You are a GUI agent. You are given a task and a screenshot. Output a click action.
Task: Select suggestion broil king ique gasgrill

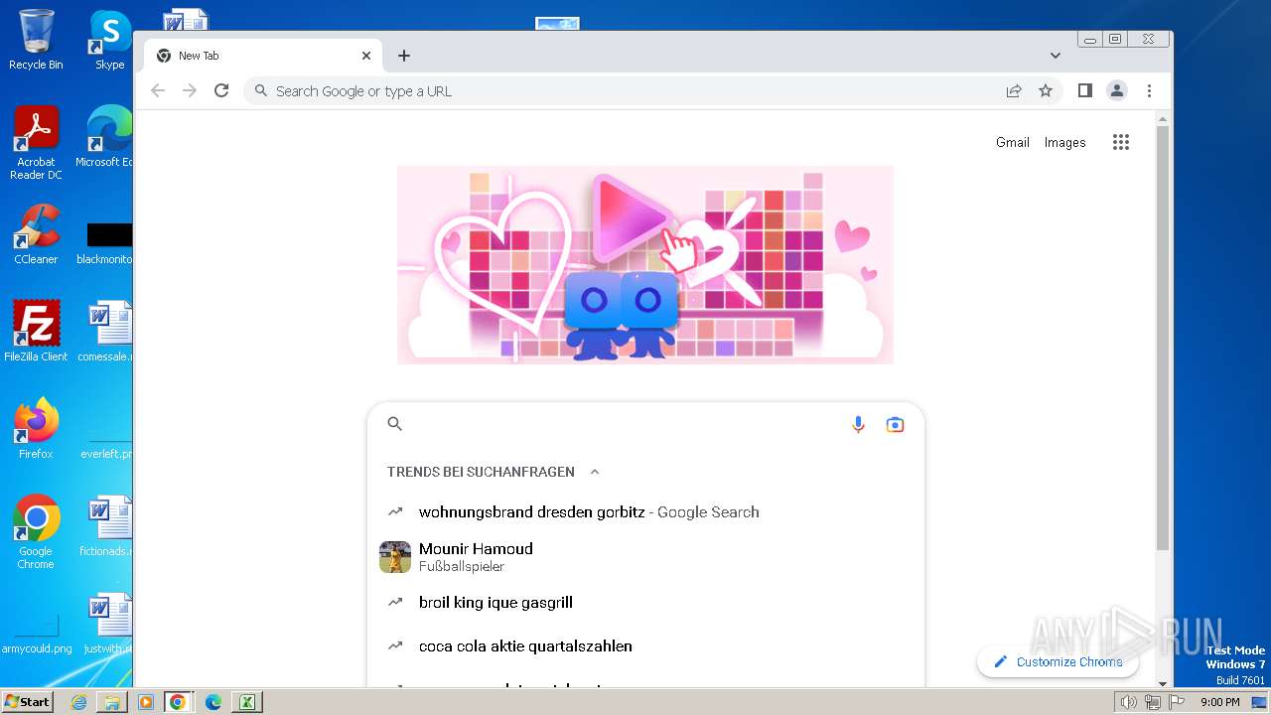645,602
